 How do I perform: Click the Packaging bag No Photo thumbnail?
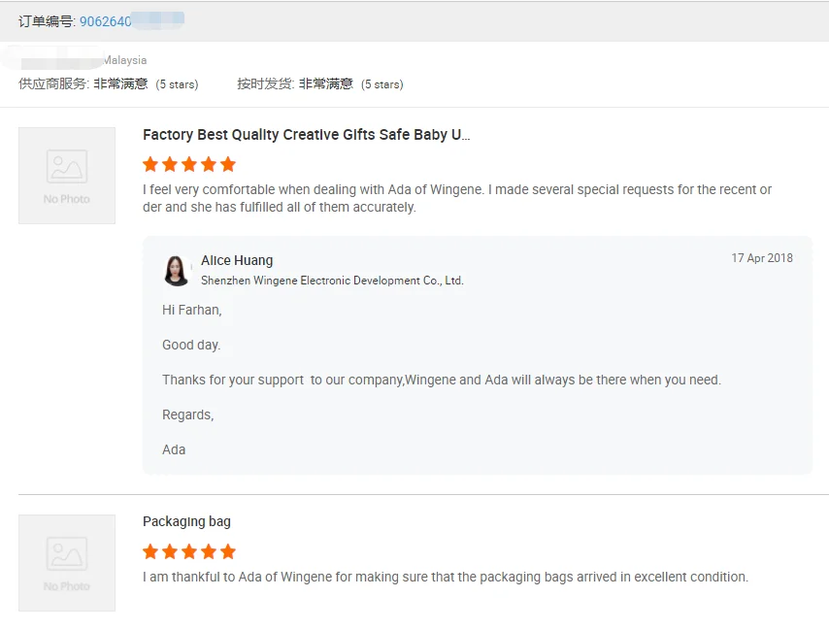(67, 563)
